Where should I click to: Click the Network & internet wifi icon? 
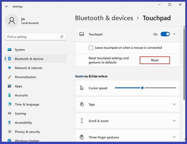point(9,68)
